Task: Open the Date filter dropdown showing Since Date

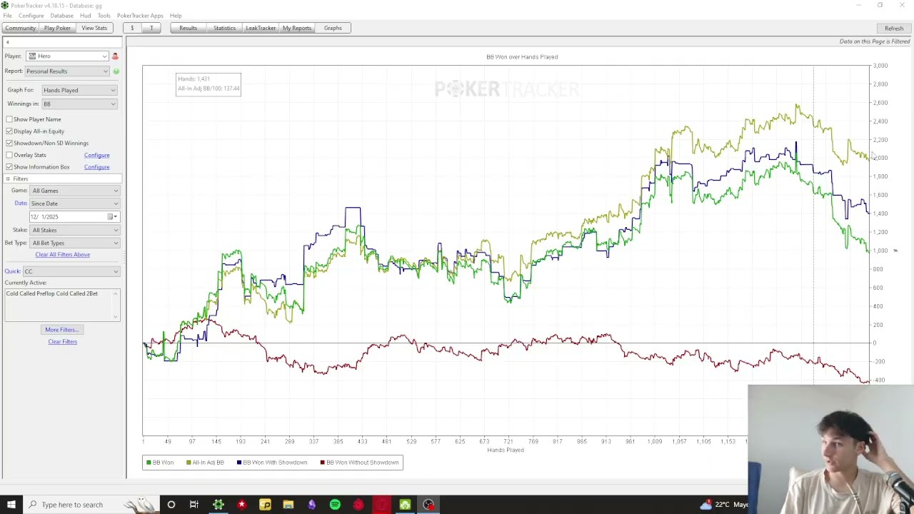Action: (x=75, y=203)
